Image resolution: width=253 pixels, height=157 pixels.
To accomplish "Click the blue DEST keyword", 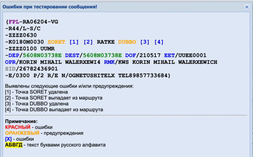I will [72, 55].
